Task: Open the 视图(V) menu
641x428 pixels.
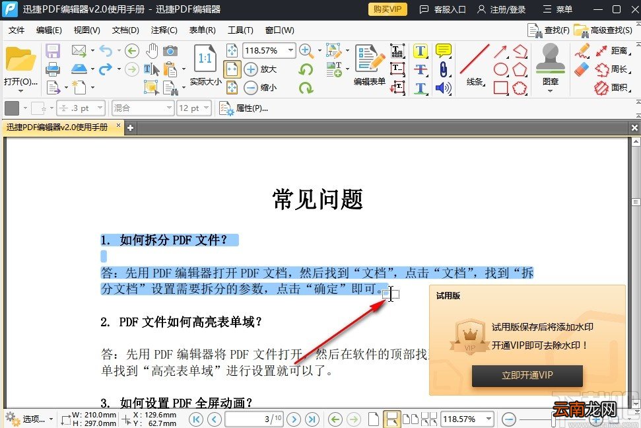Action: click(86, 30)
